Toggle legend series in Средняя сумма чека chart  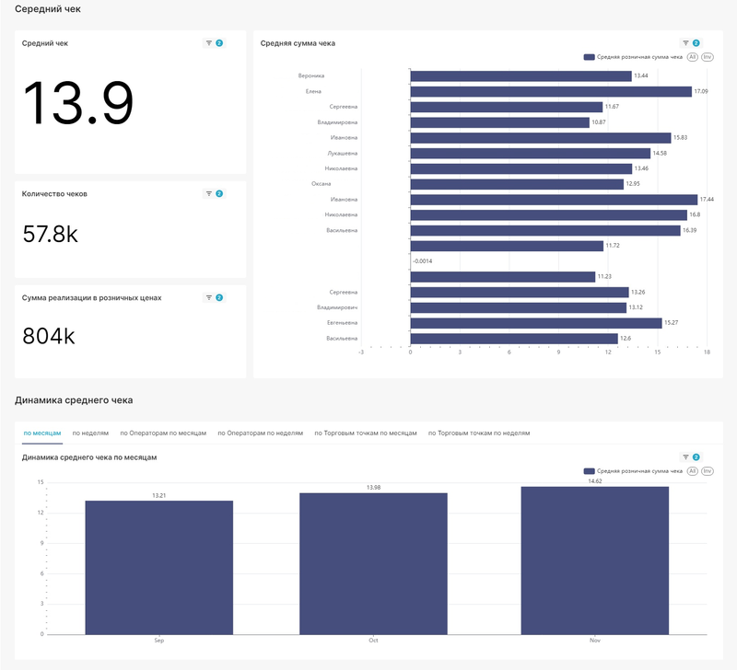(634, 57)
